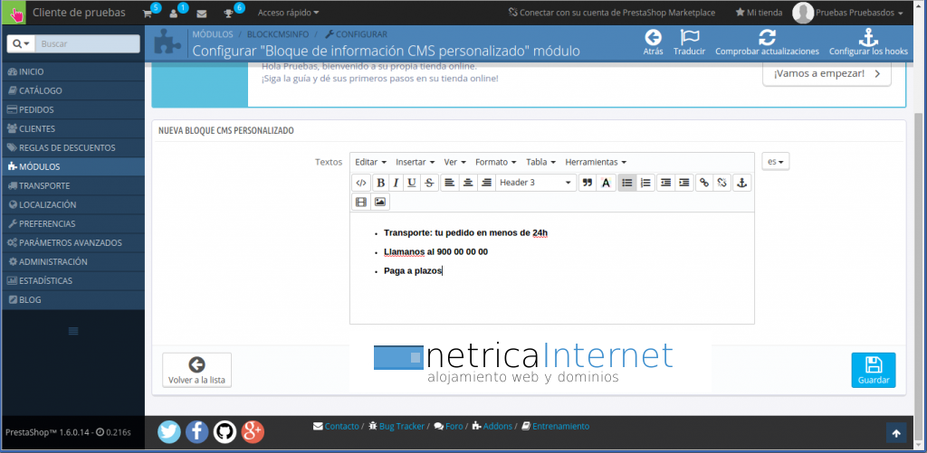Open the customer notifications icon
Screen dimensions: 927x453
tap(176, 13)
